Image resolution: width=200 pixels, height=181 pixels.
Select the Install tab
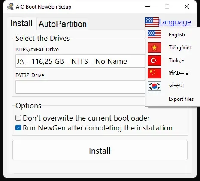pyautogui.click(x=21, y=23)
